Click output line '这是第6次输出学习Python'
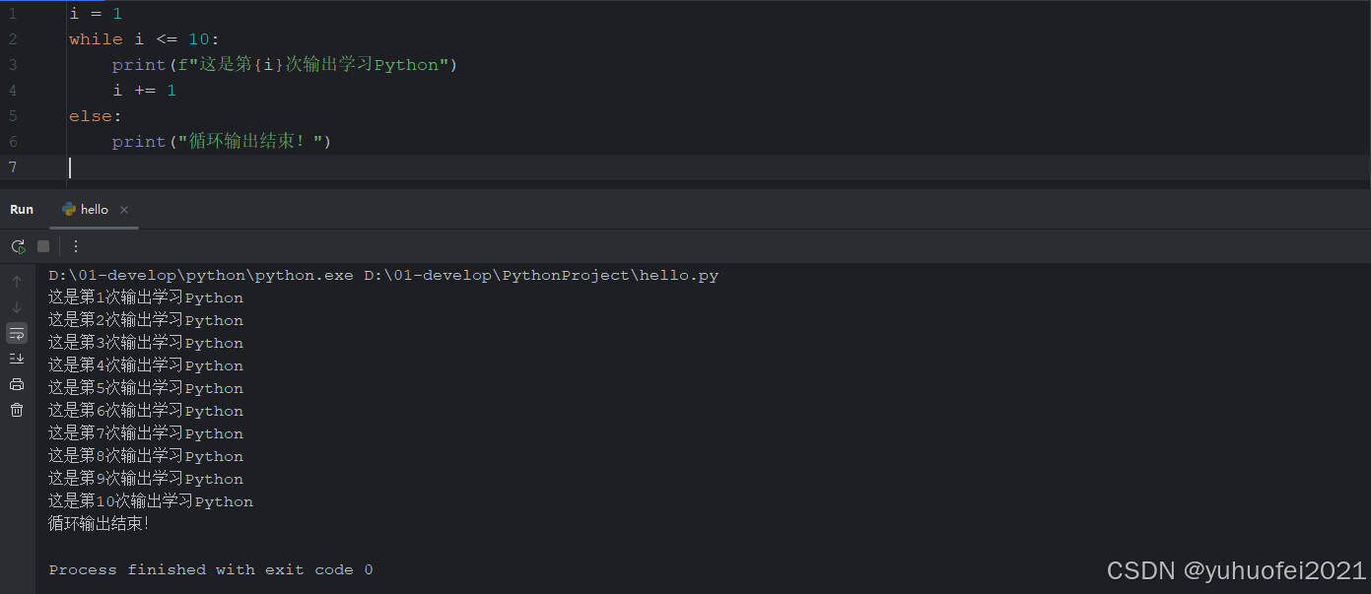 click(146, 411)
